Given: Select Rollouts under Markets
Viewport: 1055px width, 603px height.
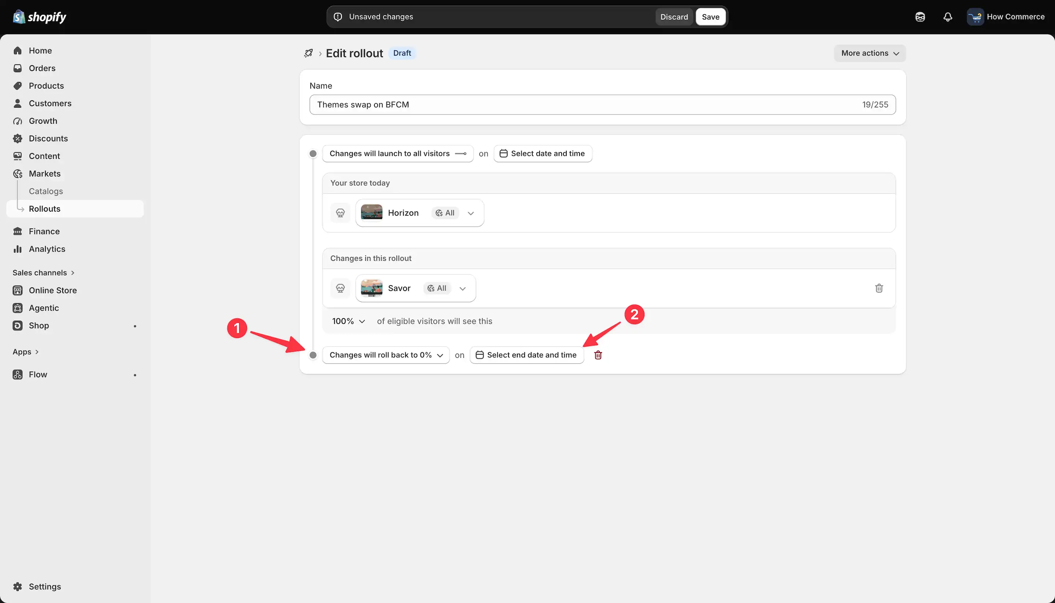Looking at the screenshot, I should pyautogui.click(x=75, y=209).
